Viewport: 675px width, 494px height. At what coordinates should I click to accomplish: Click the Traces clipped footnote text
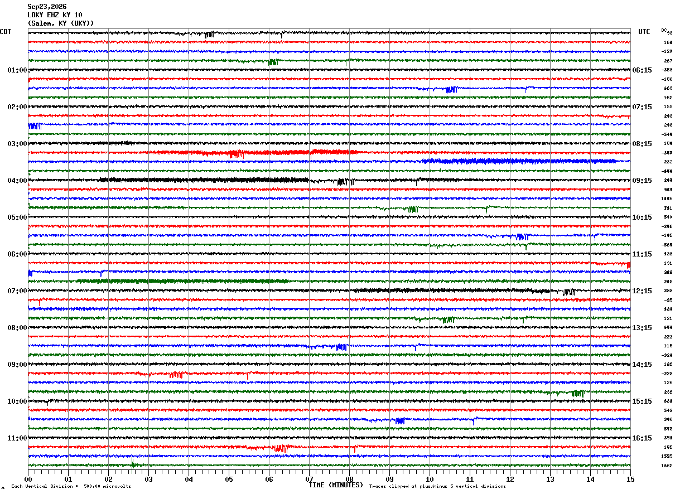437,487
